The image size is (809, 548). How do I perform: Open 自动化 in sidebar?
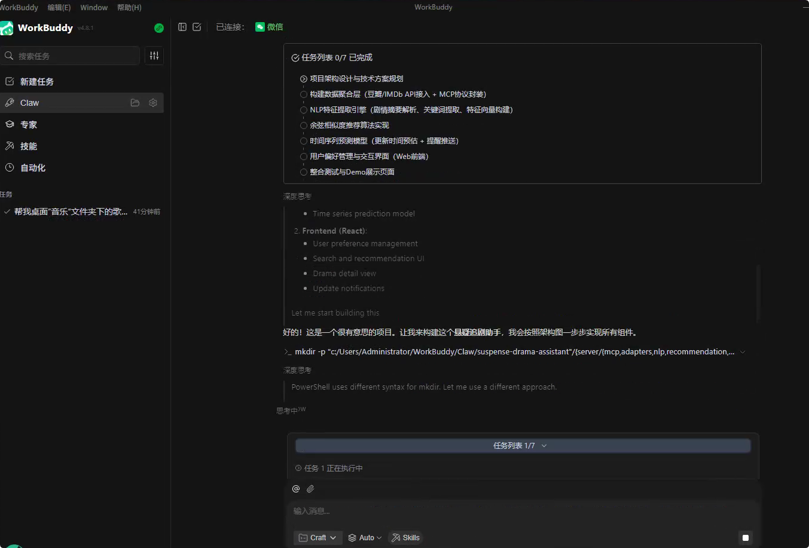82,168
